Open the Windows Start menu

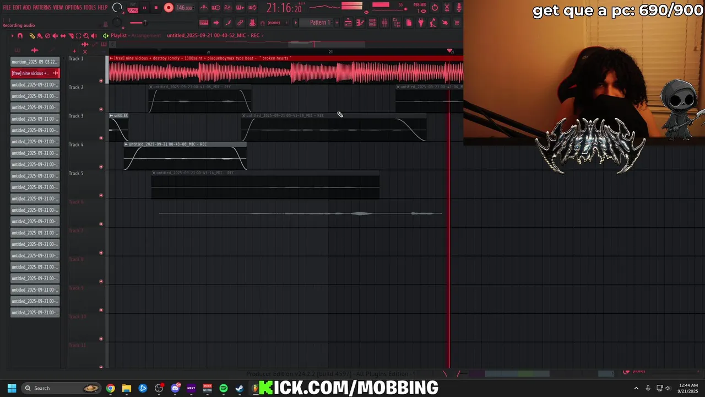[x=12, y=388]
